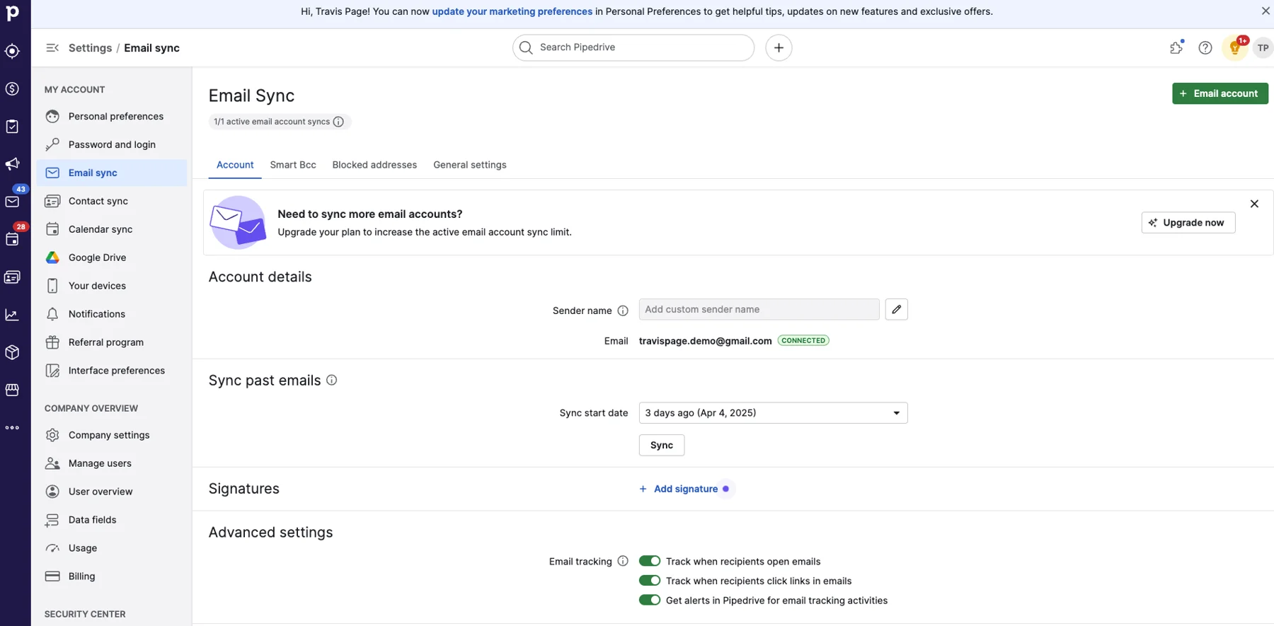Image resolution: width=1274 pixels, height=626 pixels.
Task: Open Referral program page
Action: [x=112, y=342]
